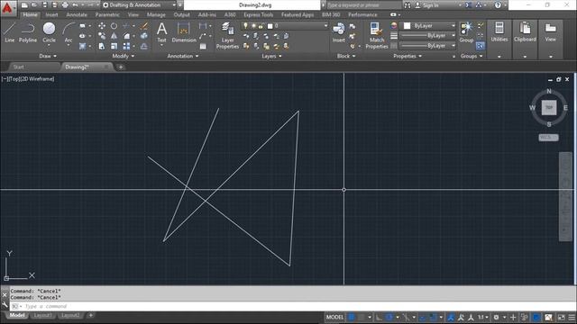Toggle grid display in status bar
Viewport: 577px width, 324px height.
[352, 317]
